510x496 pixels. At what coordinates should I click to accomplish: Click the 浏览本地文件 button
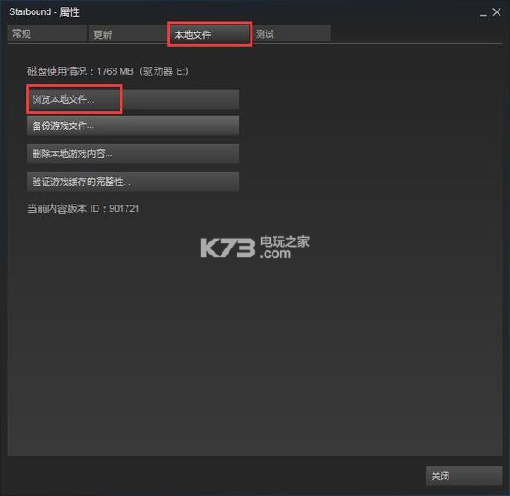[133, 99]
